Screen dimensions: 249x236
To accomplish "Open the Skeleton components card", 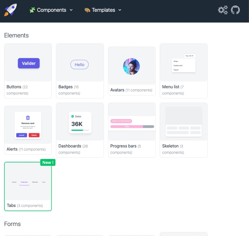I will pos(184,130).
